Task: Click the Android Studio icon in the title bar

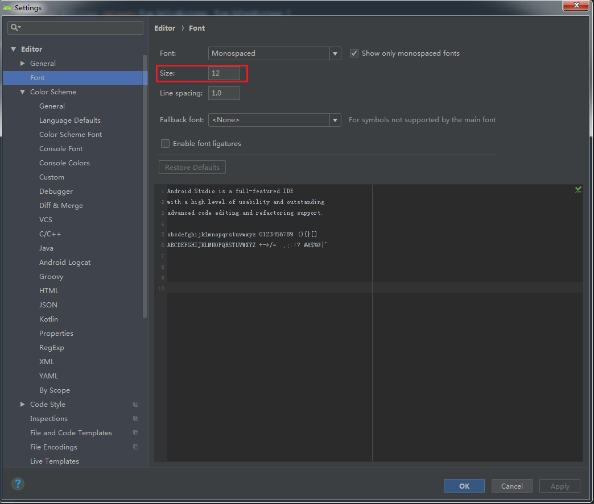Action: (7, 7)
